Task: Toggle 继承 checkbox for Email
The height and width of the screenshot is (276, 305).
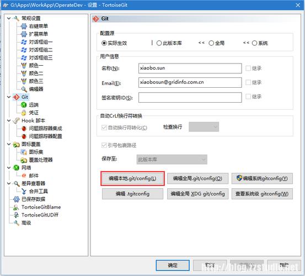Action: click(248, 82)
